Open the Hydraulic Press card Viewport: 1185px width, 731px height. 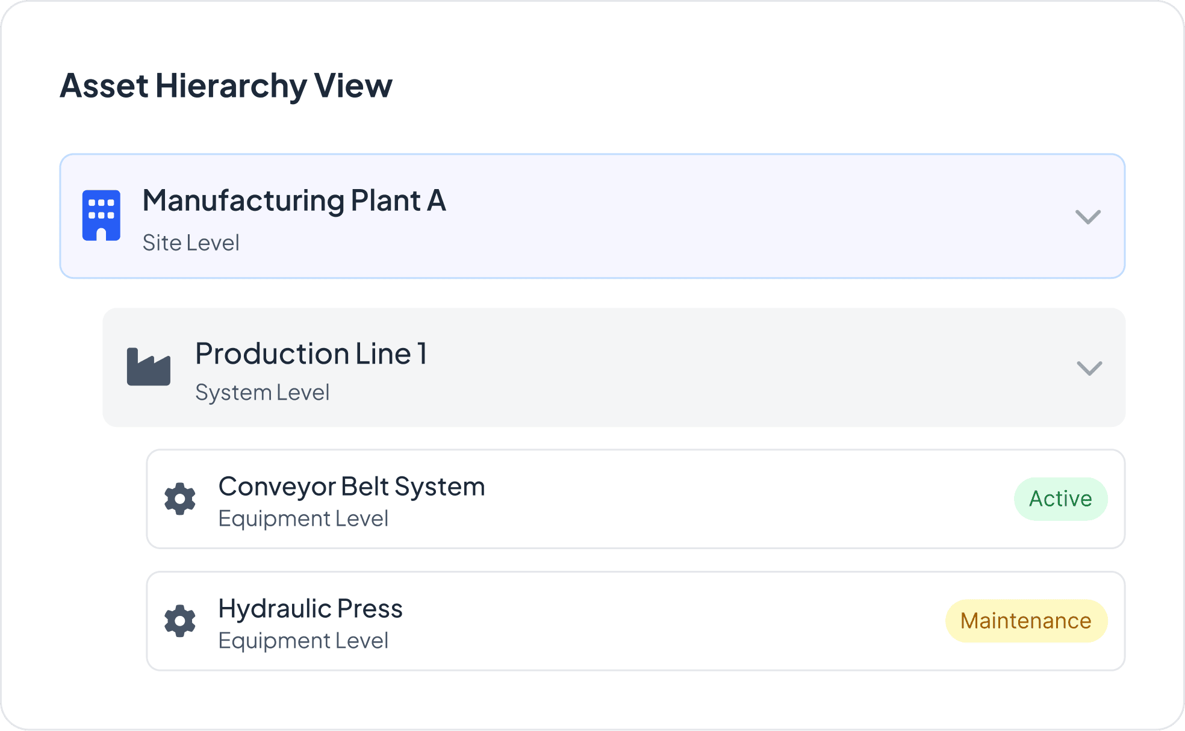pos(636,621)
